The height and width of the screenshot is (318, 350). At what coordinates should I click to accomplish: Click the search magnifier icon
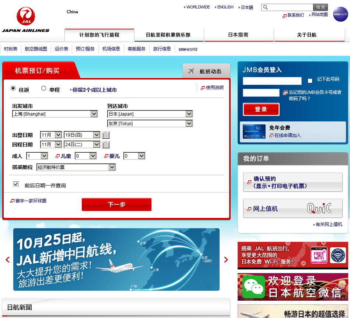265,7
